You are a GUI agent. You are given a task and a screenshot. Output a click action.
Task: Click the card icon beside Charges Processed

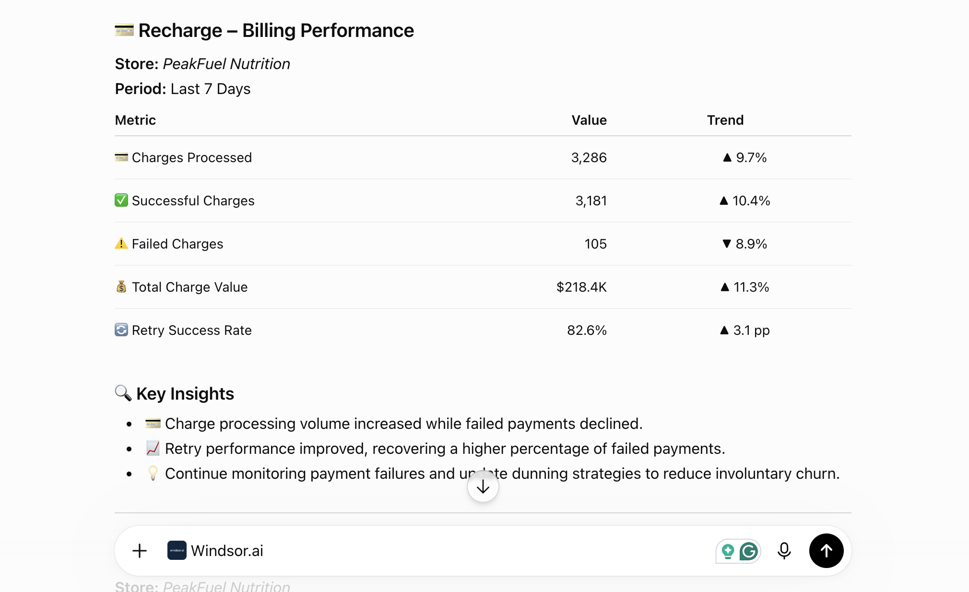pos(121,157)
